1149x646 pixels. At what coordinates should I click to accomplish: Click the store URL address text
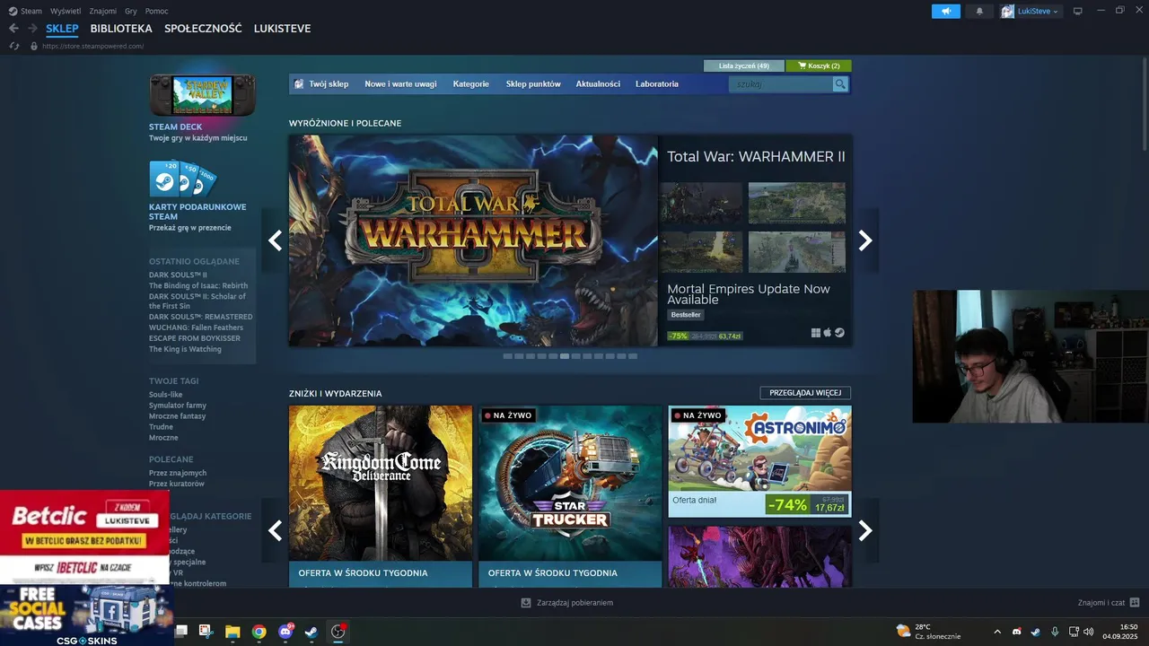[x=92, y=46]
